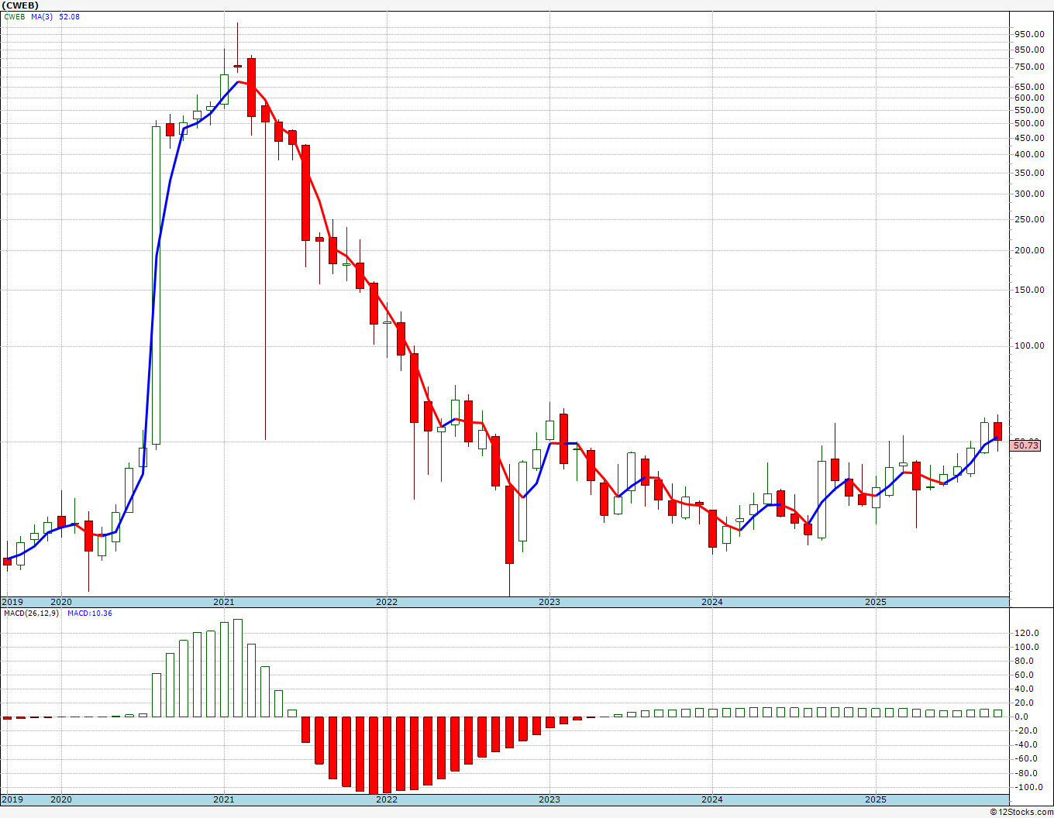
Task: Click the 150.00 price axis label
Action: (1029, 290)
